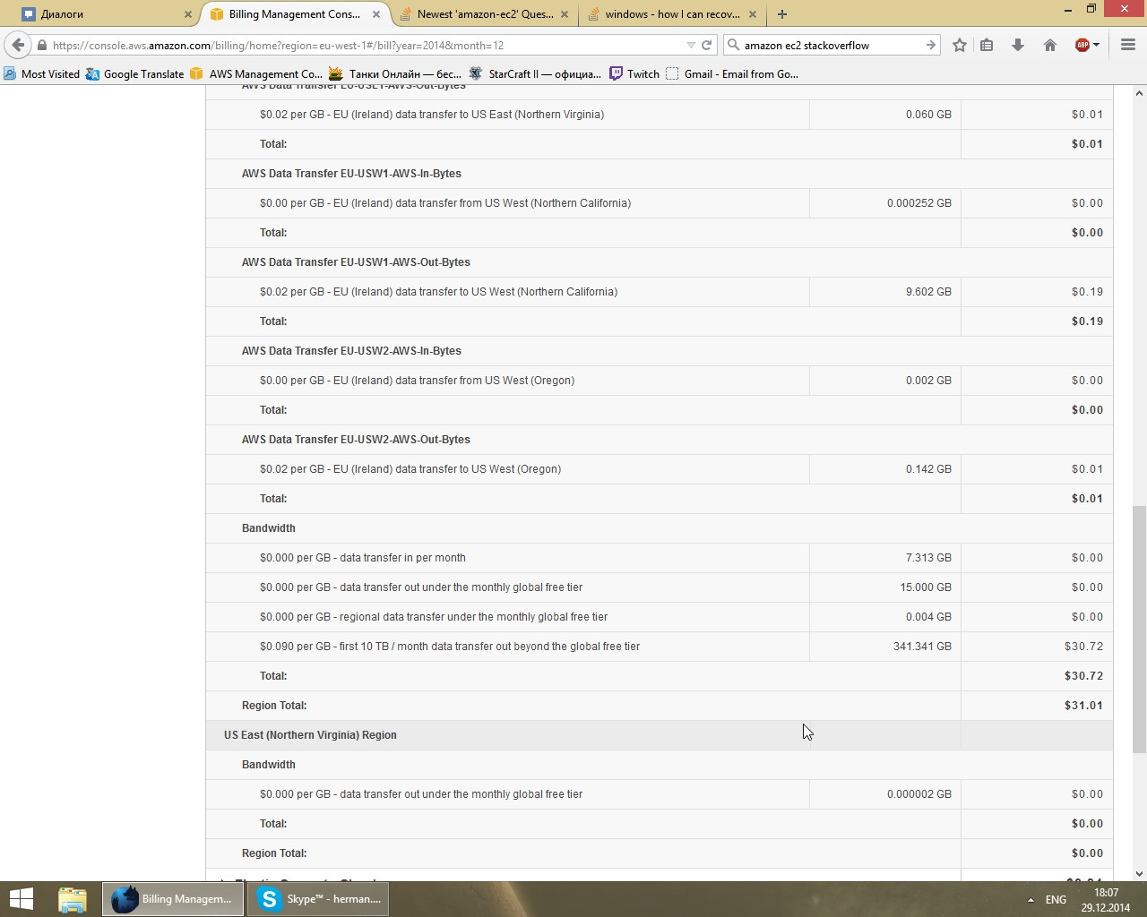The height and width of the screenshot is (917, 1147).
Task: Open the Twitch bookmark
Action: point(634,74)
